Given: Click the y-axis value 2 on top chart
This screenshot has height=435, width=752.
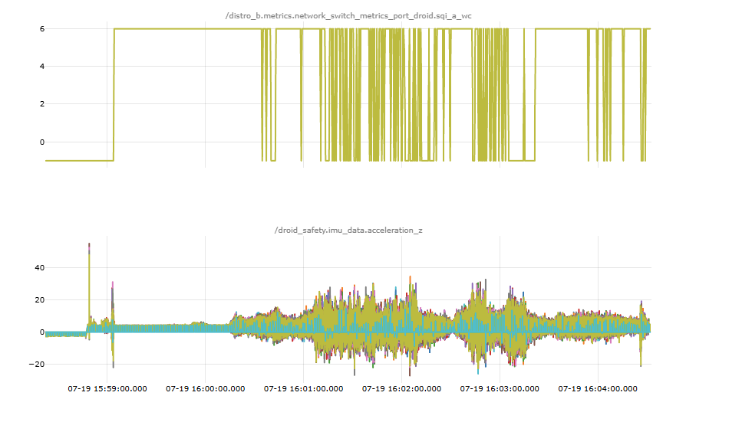Looking at the screenshot, I should [x=42, y=104].
